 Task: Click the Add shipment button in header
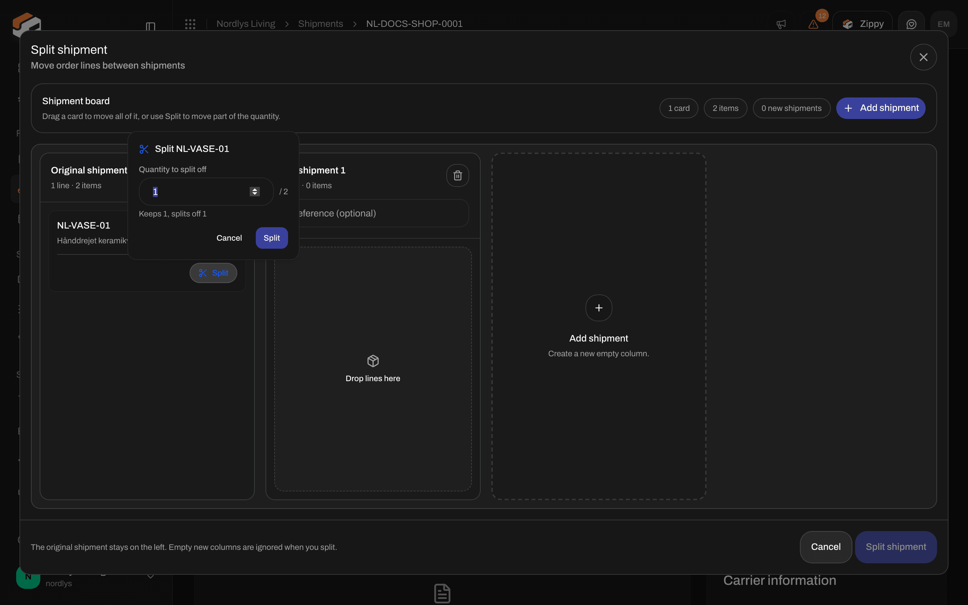click(880, 108)
